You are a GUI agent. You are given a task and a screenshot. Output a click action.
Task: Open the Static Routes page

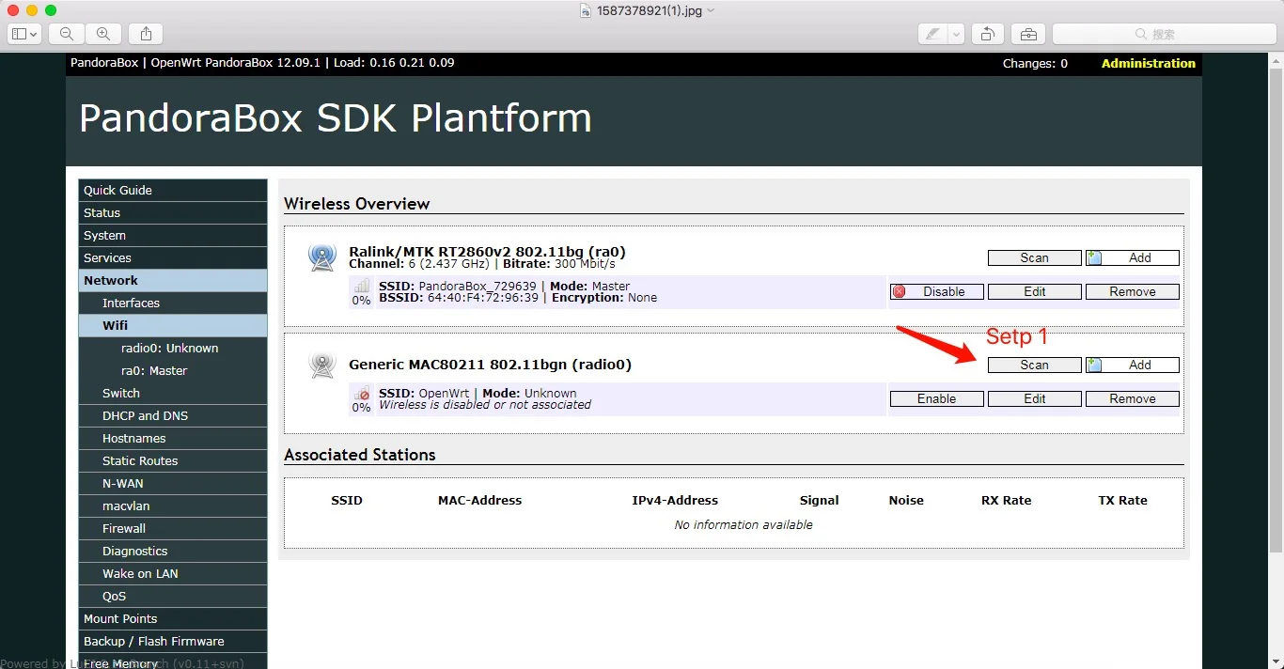(173, 460)
